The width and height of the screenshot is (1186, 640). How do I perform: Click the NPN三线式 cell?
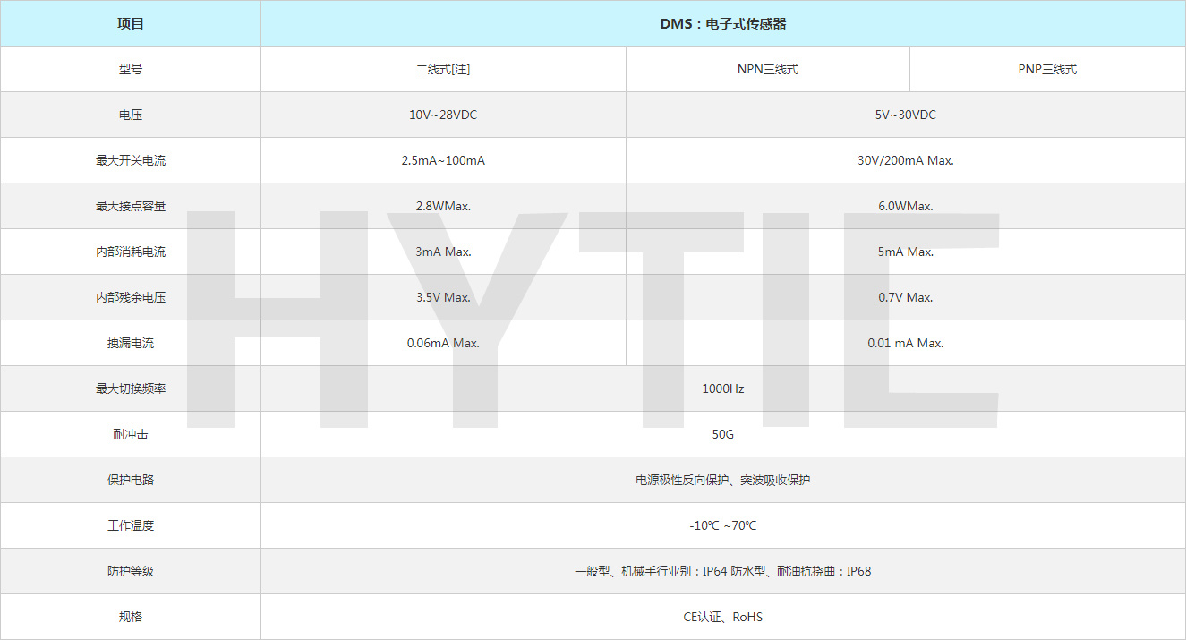point(768,69)
